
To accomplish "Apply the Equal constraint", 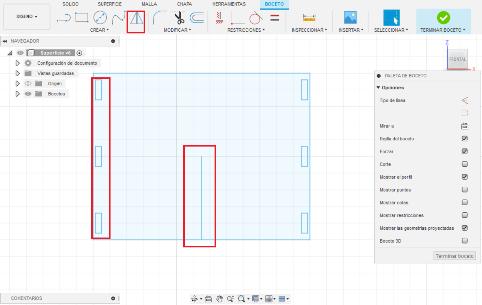I will coord(275,17).
